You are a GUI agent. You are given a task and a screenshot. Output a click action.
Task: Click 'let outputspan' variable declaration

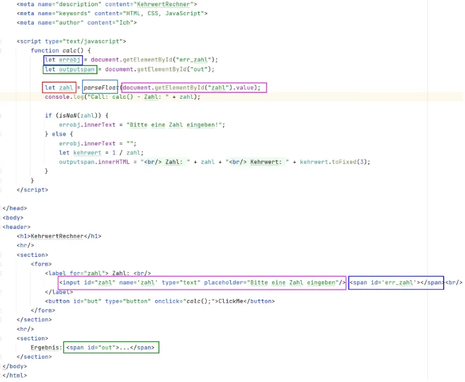click(x=70, y=69)
